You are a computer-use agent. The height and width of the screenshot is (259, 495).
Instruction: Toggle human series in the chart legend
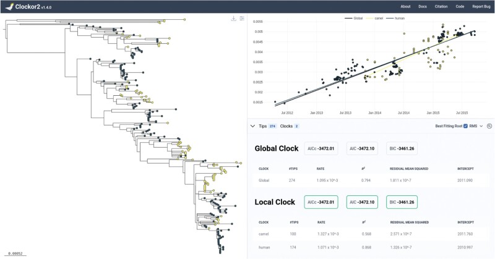click(x=396, y=18)
